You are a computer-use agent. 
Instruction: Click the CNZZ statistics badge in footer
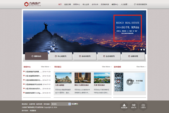pos(75,104)
